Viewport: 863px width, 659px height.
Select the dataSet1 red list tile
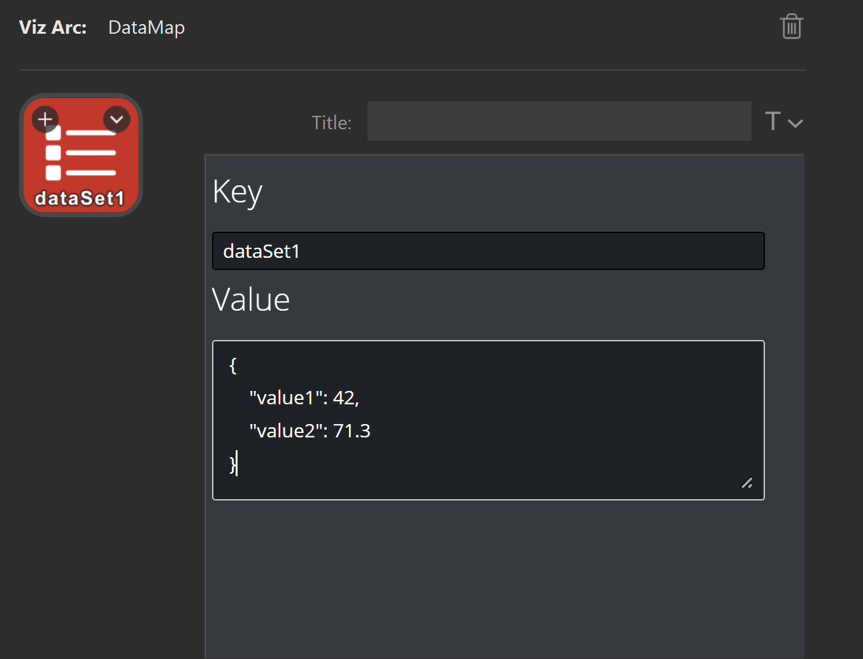[x=81, y=155]
